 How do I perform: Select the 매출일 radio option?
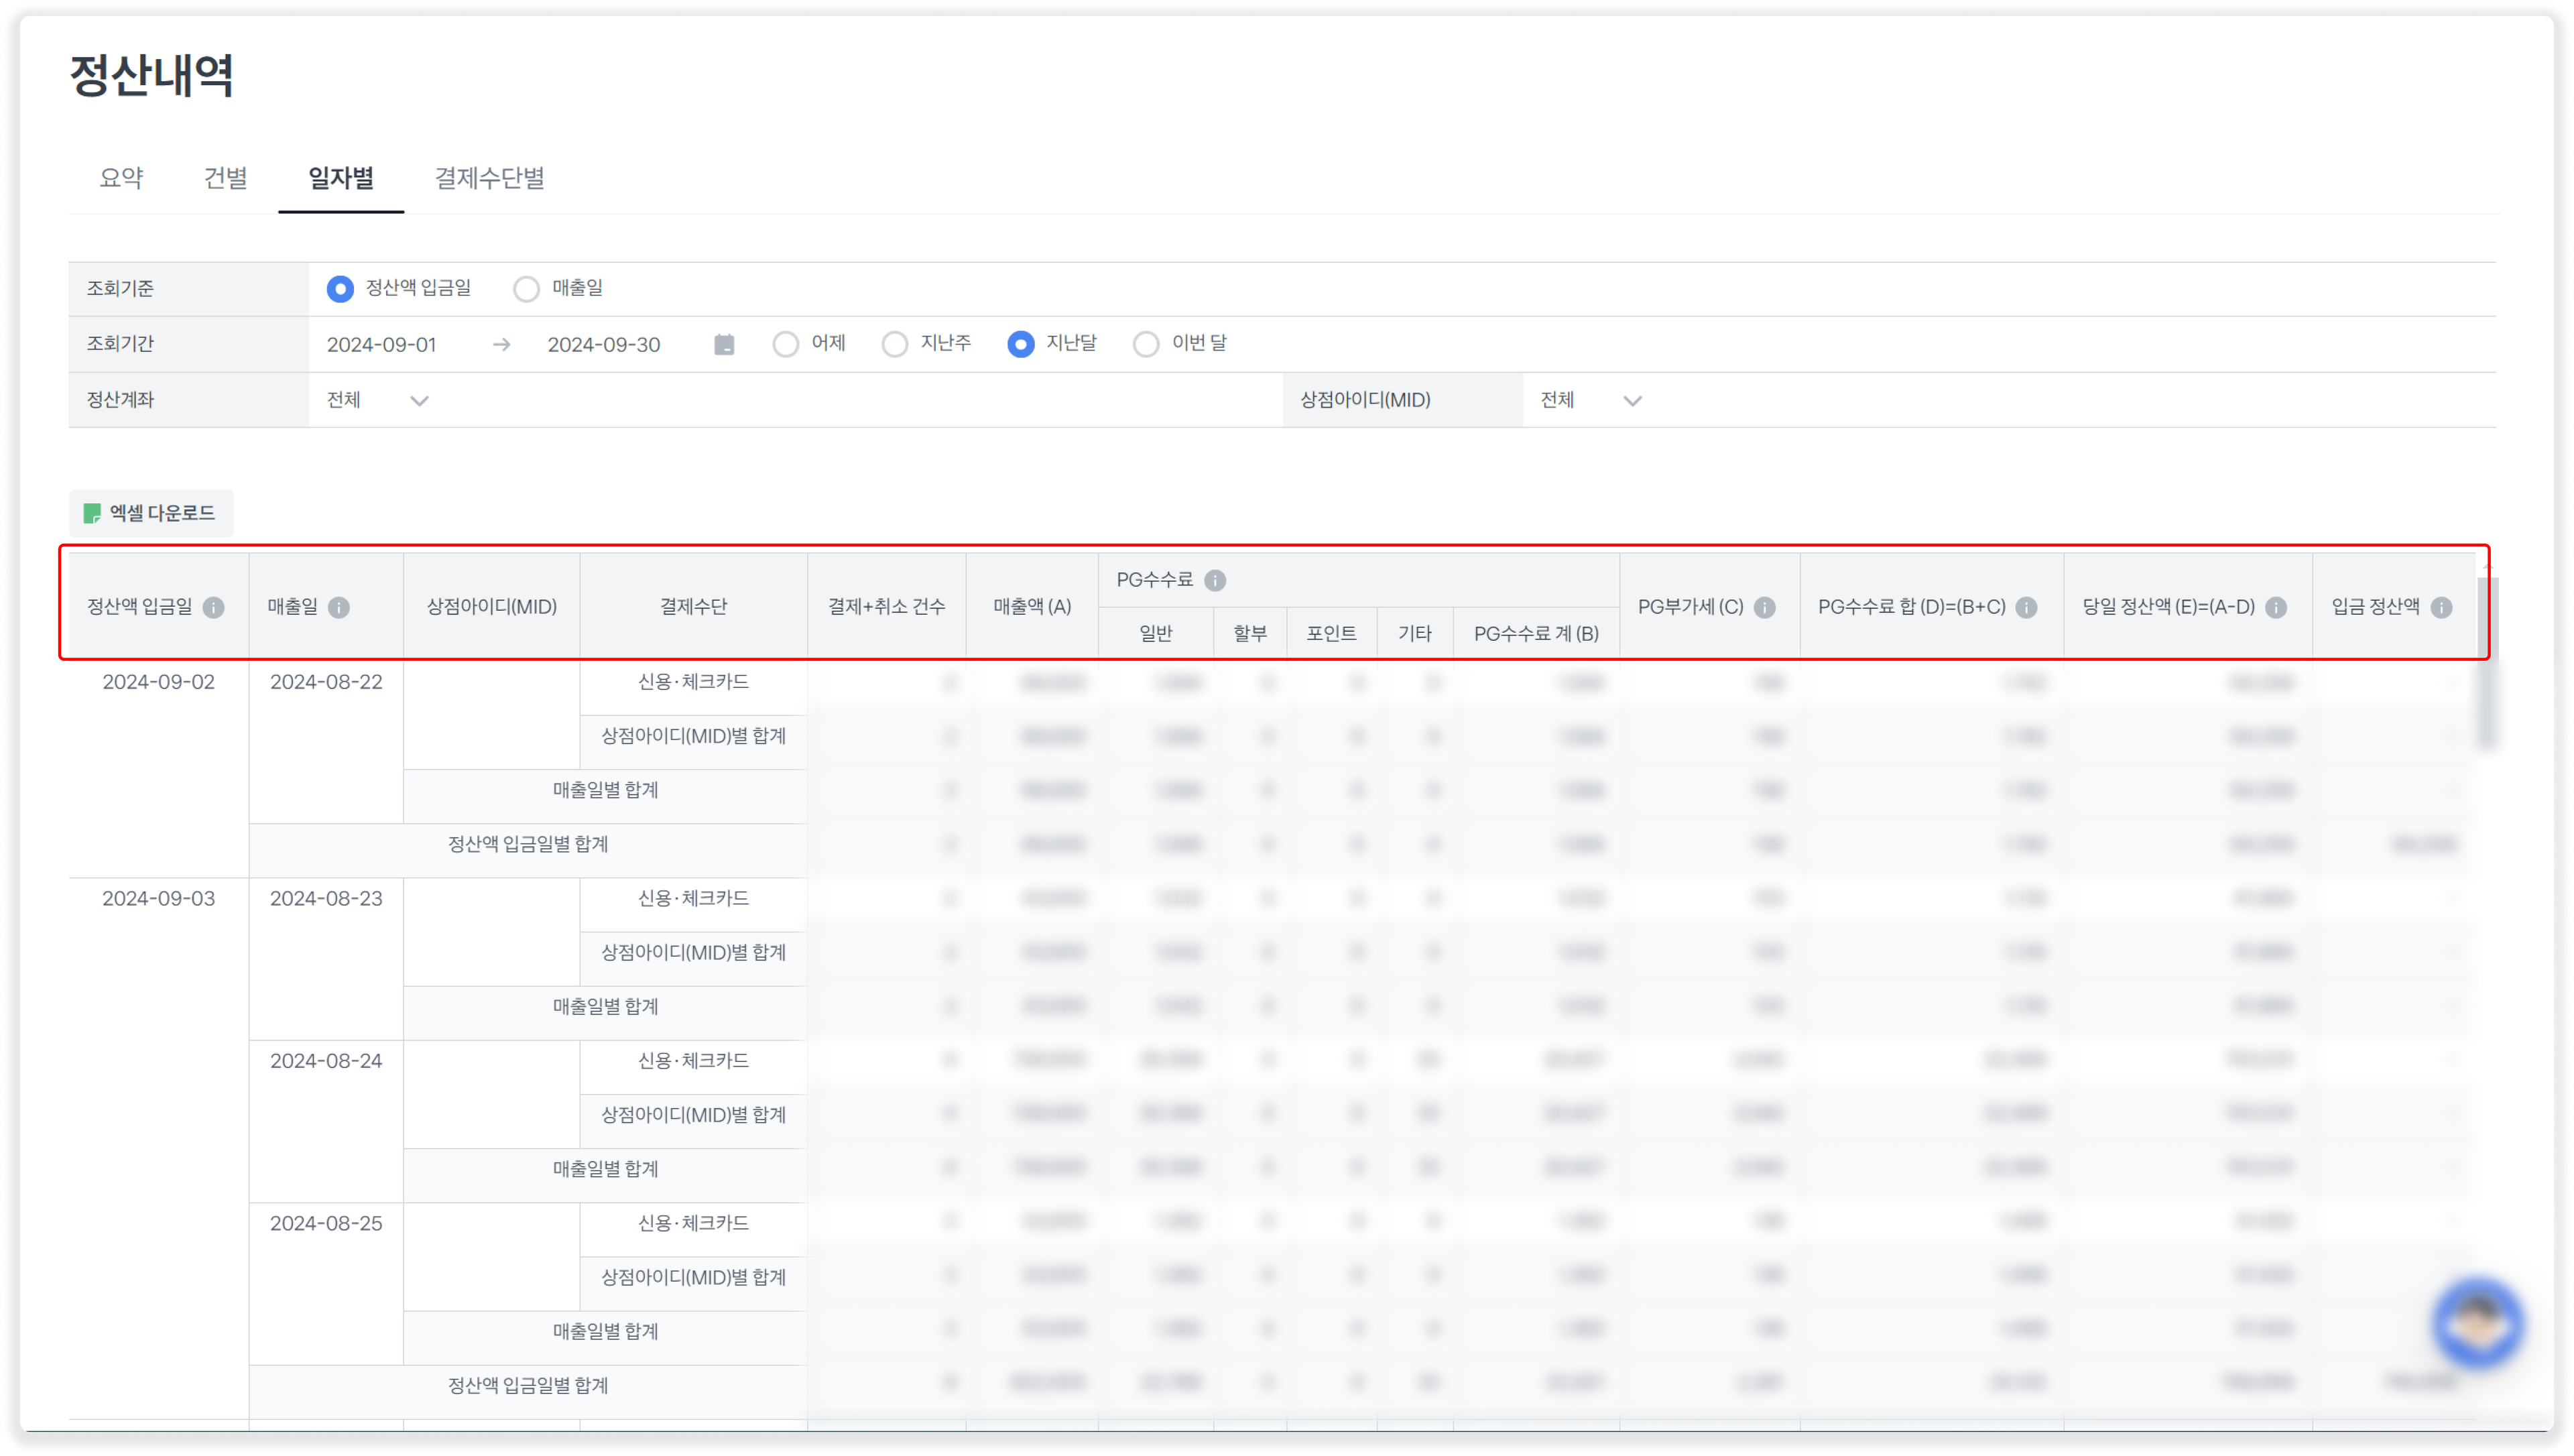pyautogui.click(x=527, y=289)
